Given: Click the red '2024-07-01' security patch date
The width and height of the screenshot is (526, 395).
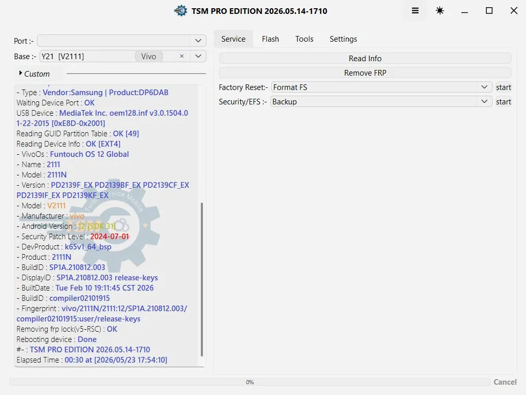Looking at the screenshot, I should (109, 237).
